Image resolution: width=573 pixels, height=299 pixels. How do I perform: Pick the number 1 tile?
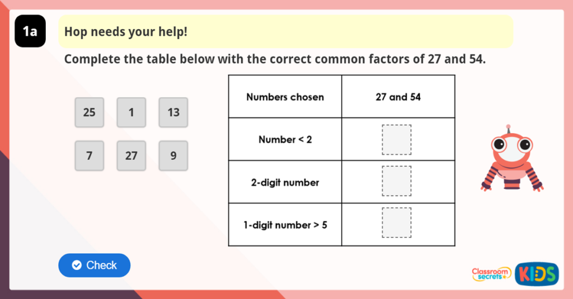(x=131, y=112)
